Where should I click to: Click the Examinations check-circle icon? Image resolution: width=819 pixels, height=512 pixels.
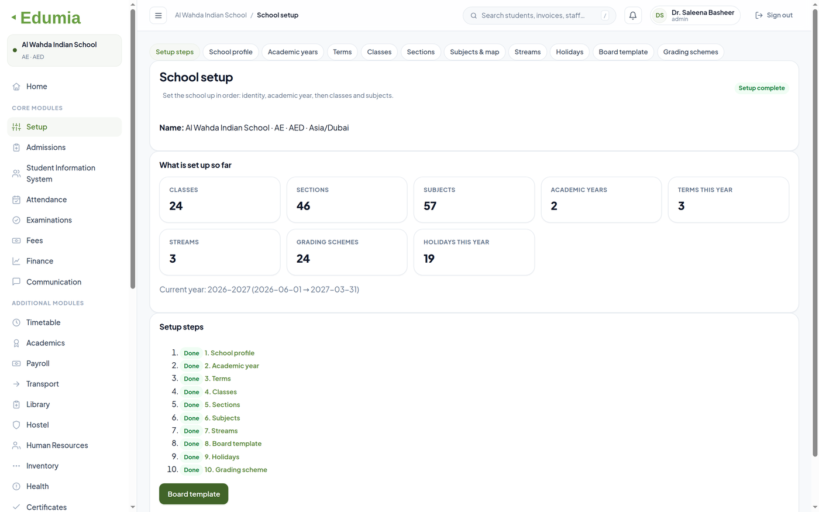coord(16,220)
